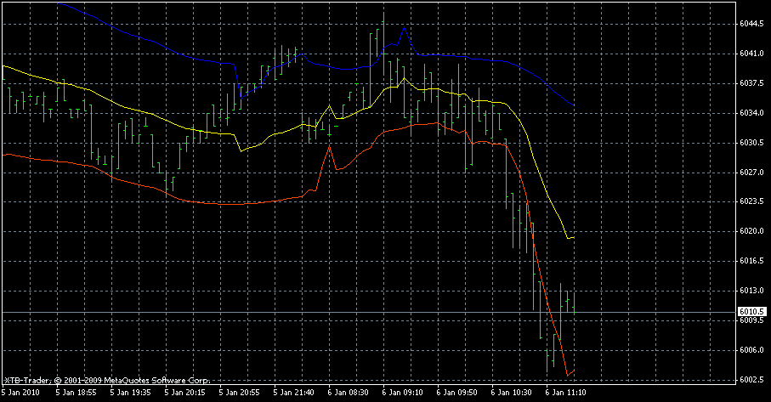Click the 6041.0 price axis label
The width and height of the screenshot is (771, 402).
tap(751, 54)
